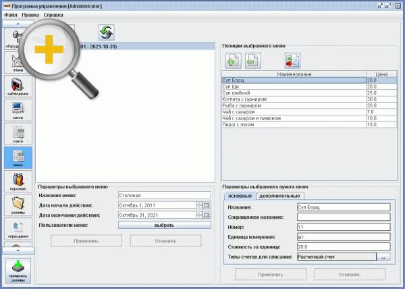Open calendar picker for start date
Image resolution: width=405 pixels, height=289 pixels.
tap(207, 205)
